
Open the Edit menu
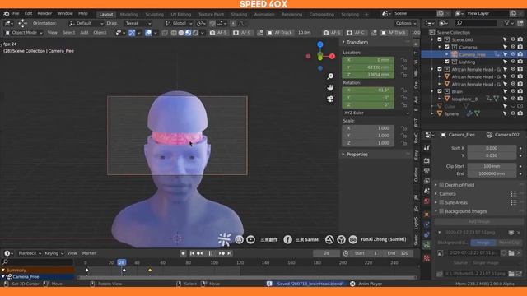tap(29, 14)
